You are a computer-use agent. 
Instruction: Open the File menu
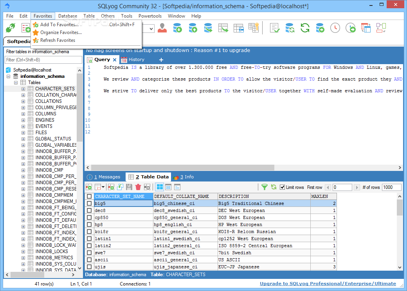tap(10, 16)
